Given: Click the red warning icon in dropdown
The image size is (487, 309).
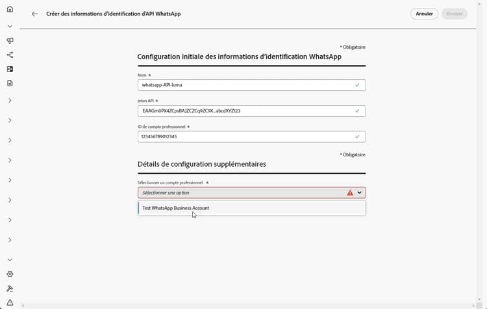Looking at the screenshot, I should point(350,193).
